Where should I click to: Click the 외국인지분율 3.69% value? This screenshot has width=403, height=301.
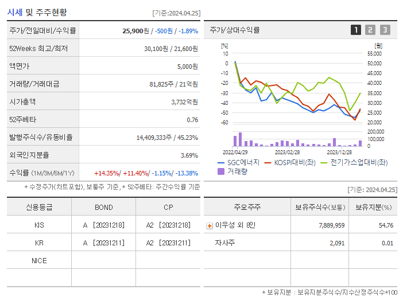click(x=189, y=155)
